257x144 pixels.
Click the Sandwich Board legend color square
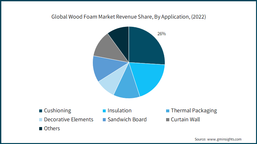click(x=104, y=120)
